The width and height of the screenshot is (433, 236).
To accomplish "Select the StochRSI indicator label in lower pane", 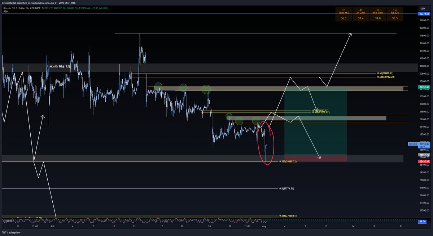I will 8,221.
